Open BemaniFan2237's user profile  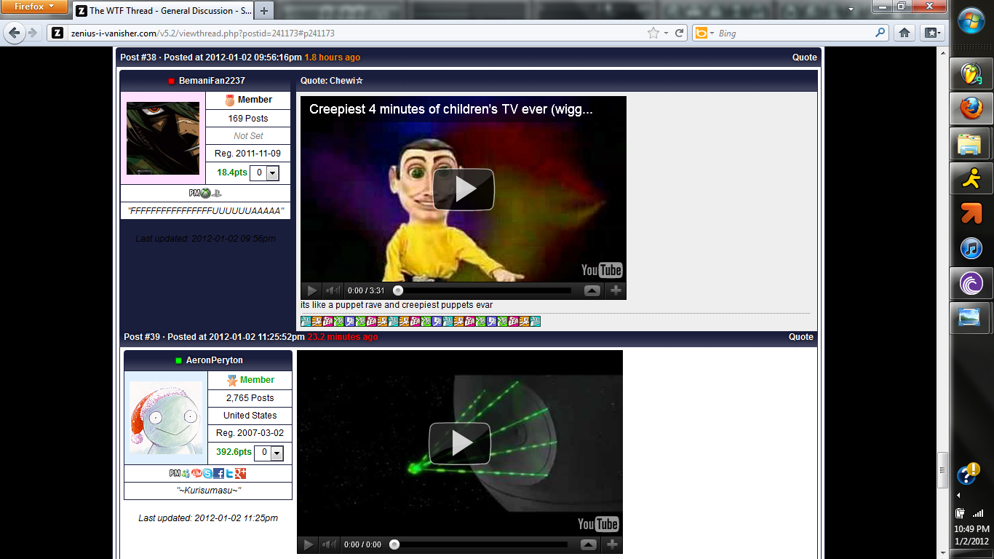[x=212, y=81]
